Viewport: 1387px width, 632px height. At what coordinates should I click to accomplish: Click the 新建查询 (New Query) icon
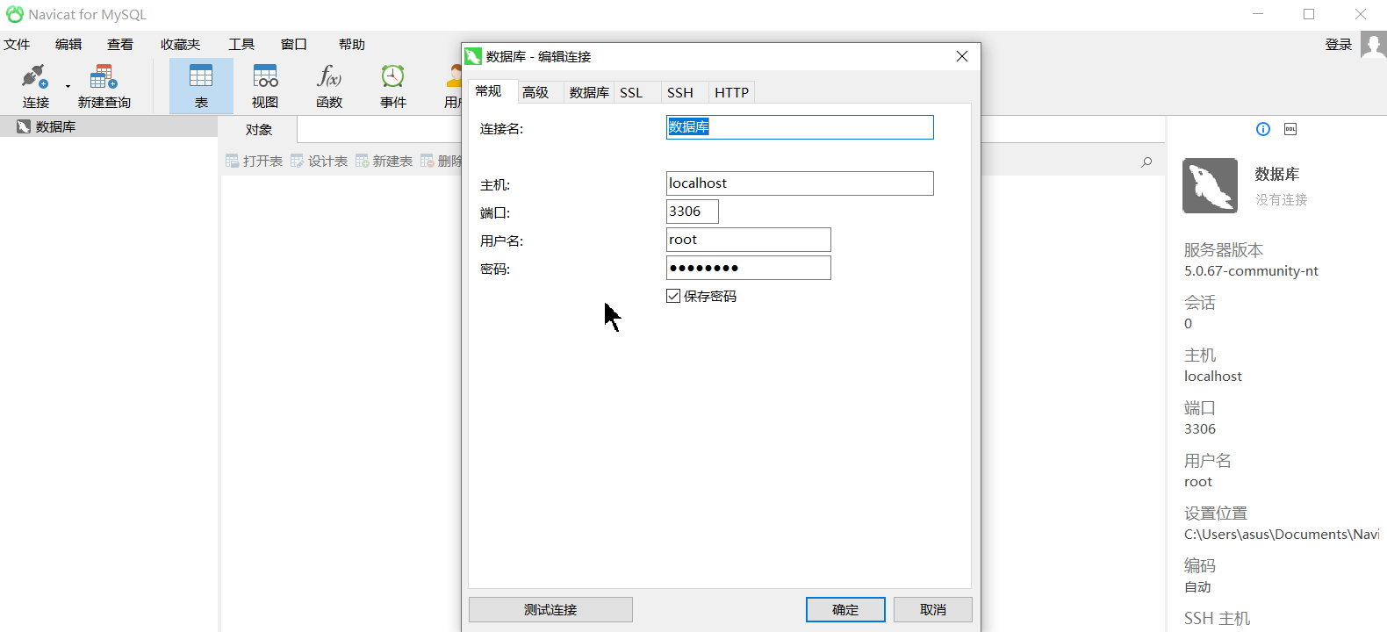(104, 86)
